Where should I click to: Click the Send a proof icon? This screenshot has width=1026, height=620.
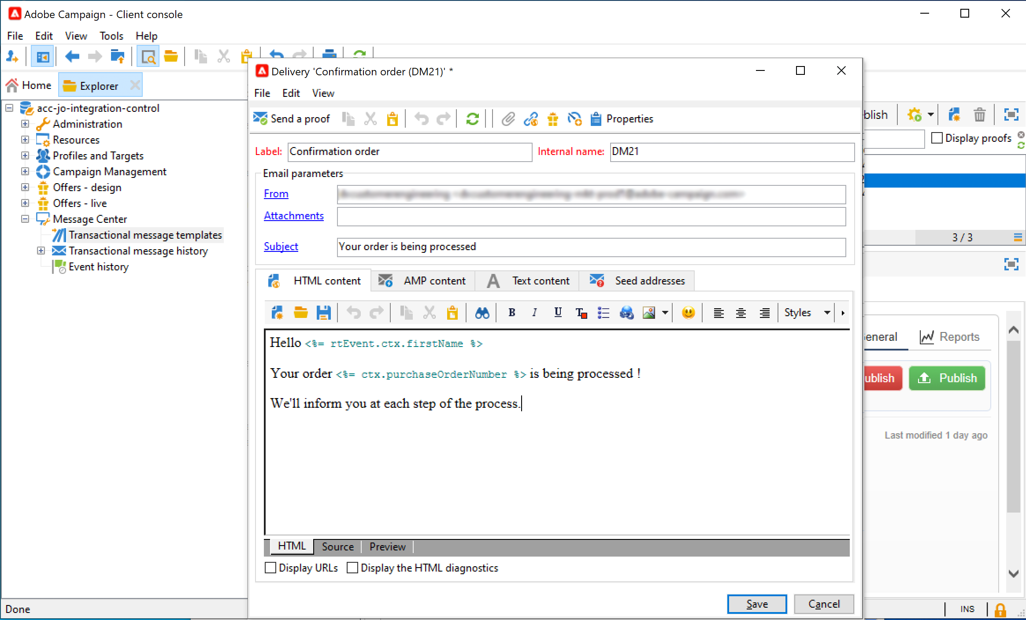tap(260, 118)
